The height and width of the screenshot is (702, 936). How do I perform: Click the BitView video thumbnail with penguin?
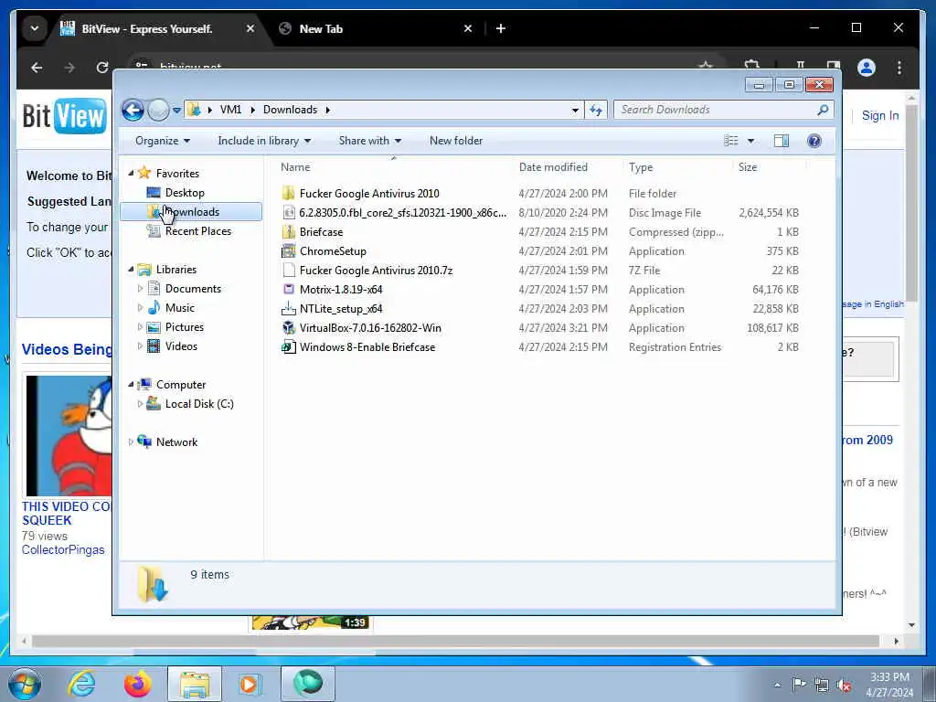click(69, 436)
